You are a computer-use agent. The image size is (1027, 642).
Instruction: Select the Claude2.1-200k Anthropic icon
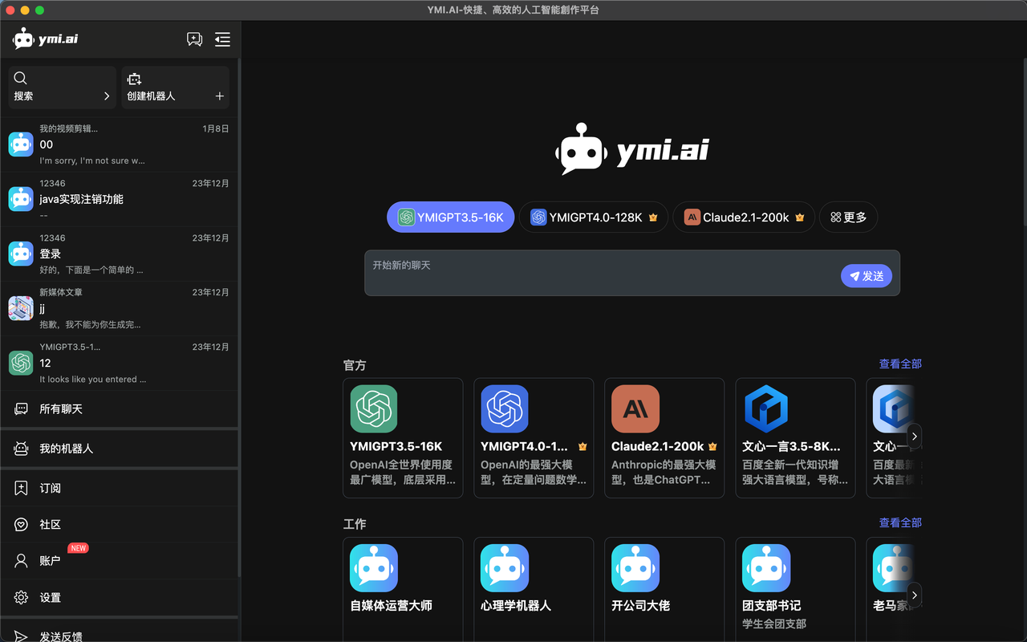tap(635, 408)
